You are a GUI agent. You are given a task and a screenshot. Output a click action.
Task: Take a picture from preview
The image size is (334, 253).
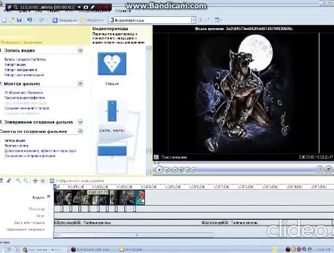328,170
